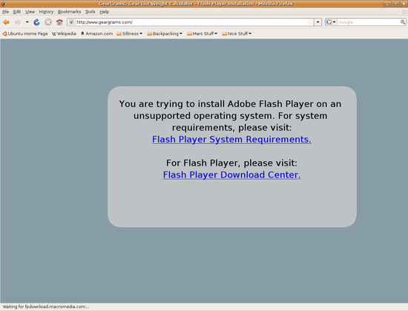This screenshot has height=311, width=408.
Task: Open the Help menu
Action: pos(104,12)
